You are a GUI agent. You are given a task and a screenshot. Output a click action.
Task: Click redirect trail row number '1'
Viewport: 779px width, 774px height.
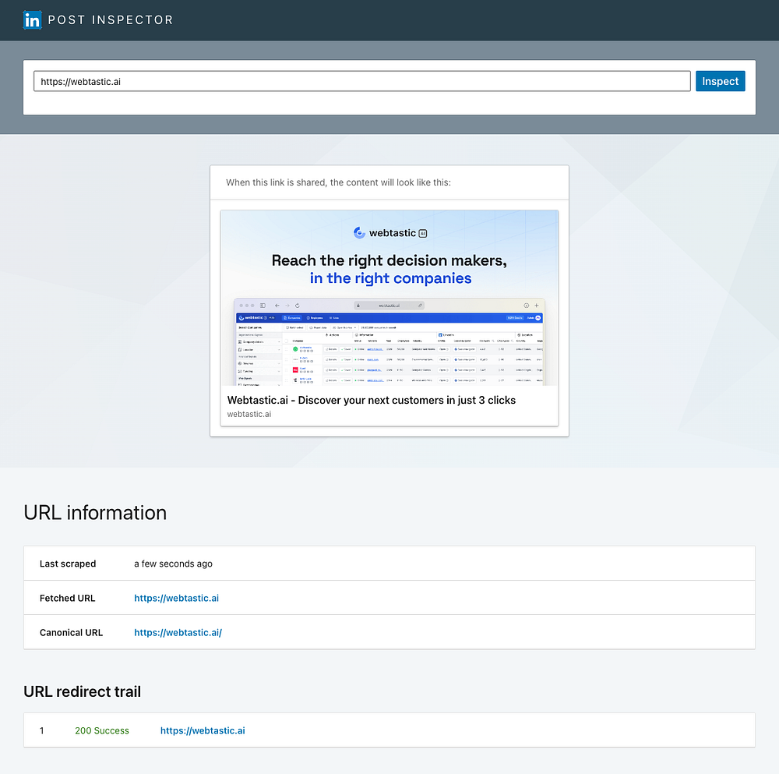(42, 730)
